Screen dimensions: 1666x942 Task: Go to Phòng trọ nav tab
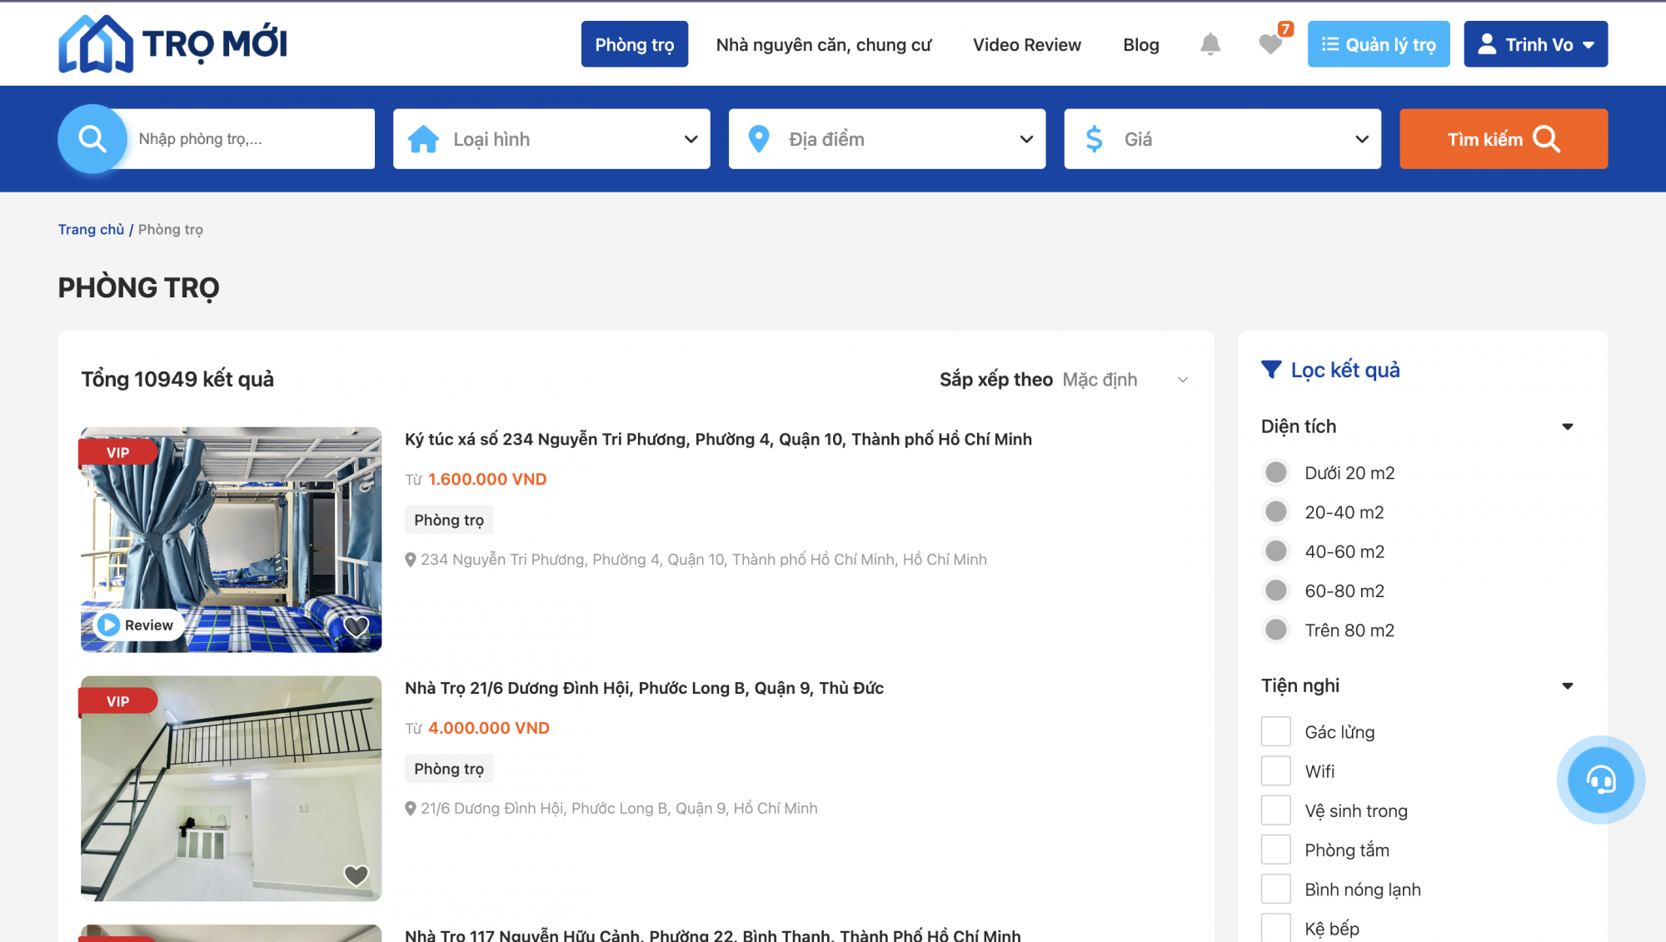(x=635, y=44)
